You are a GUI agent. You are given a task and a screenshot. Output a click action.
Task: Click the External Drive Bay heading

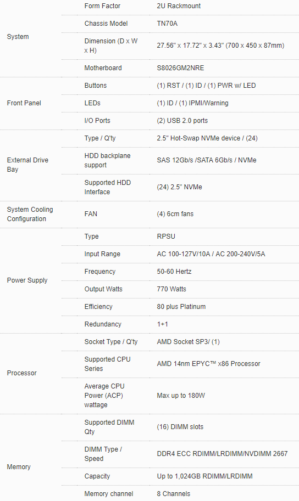pos(27,165)
